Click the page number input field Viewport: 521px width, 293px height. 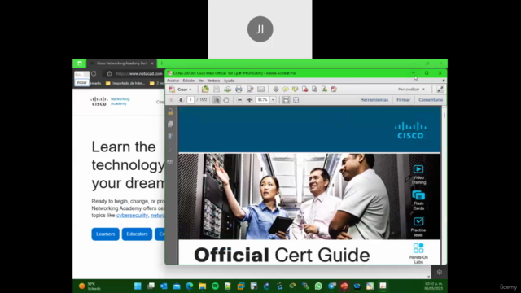pyautogui.click(x=190, y=100)
